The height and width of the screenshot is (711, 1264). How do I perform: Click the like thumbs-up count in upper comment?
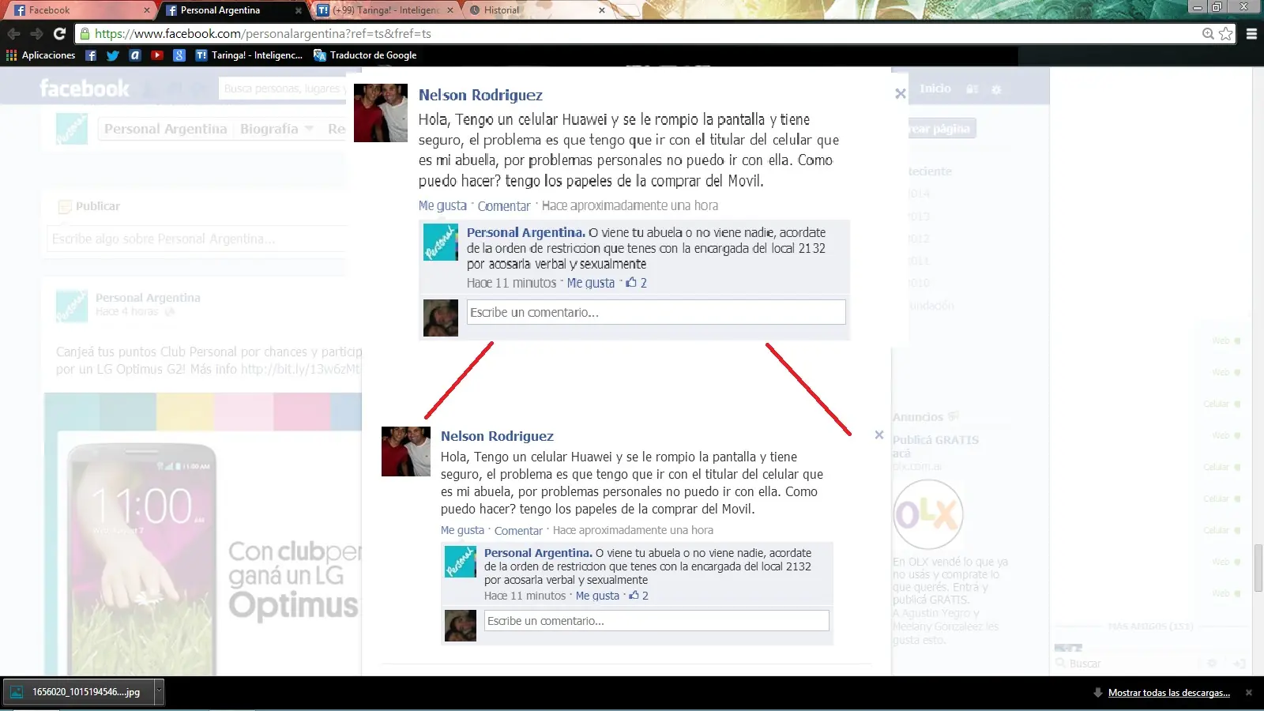pyautogui.click(x=636, y=283)
